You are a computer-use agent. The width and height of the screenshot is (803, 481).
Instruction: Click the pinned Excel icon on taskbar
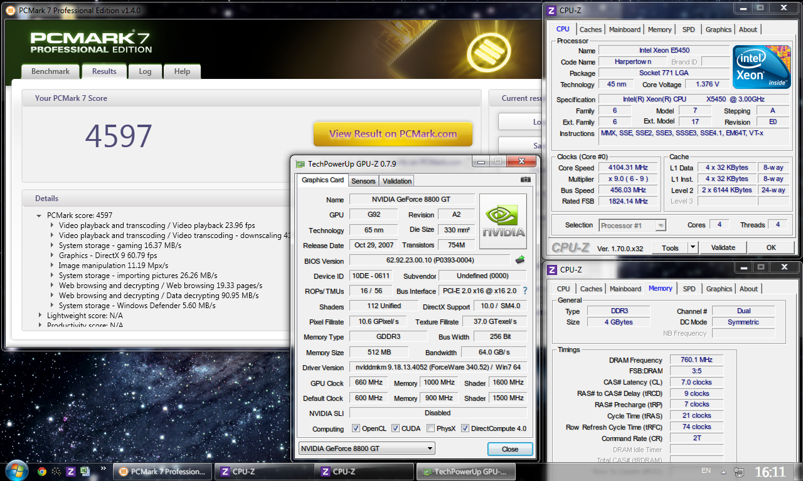pos(85,472)
